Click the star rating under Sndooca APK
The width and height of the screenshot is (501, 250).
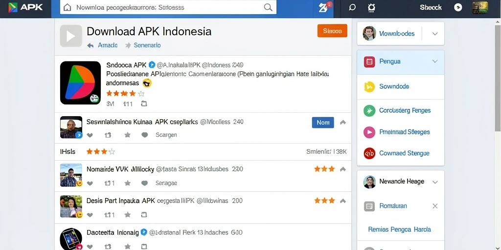pyautogui.click(x=125, y=93)
